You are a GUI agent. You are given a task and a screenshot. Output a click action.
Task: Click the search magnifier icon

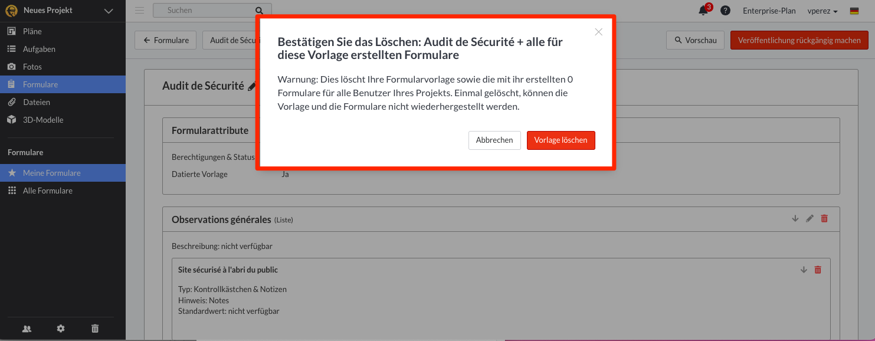click(259, 11)
